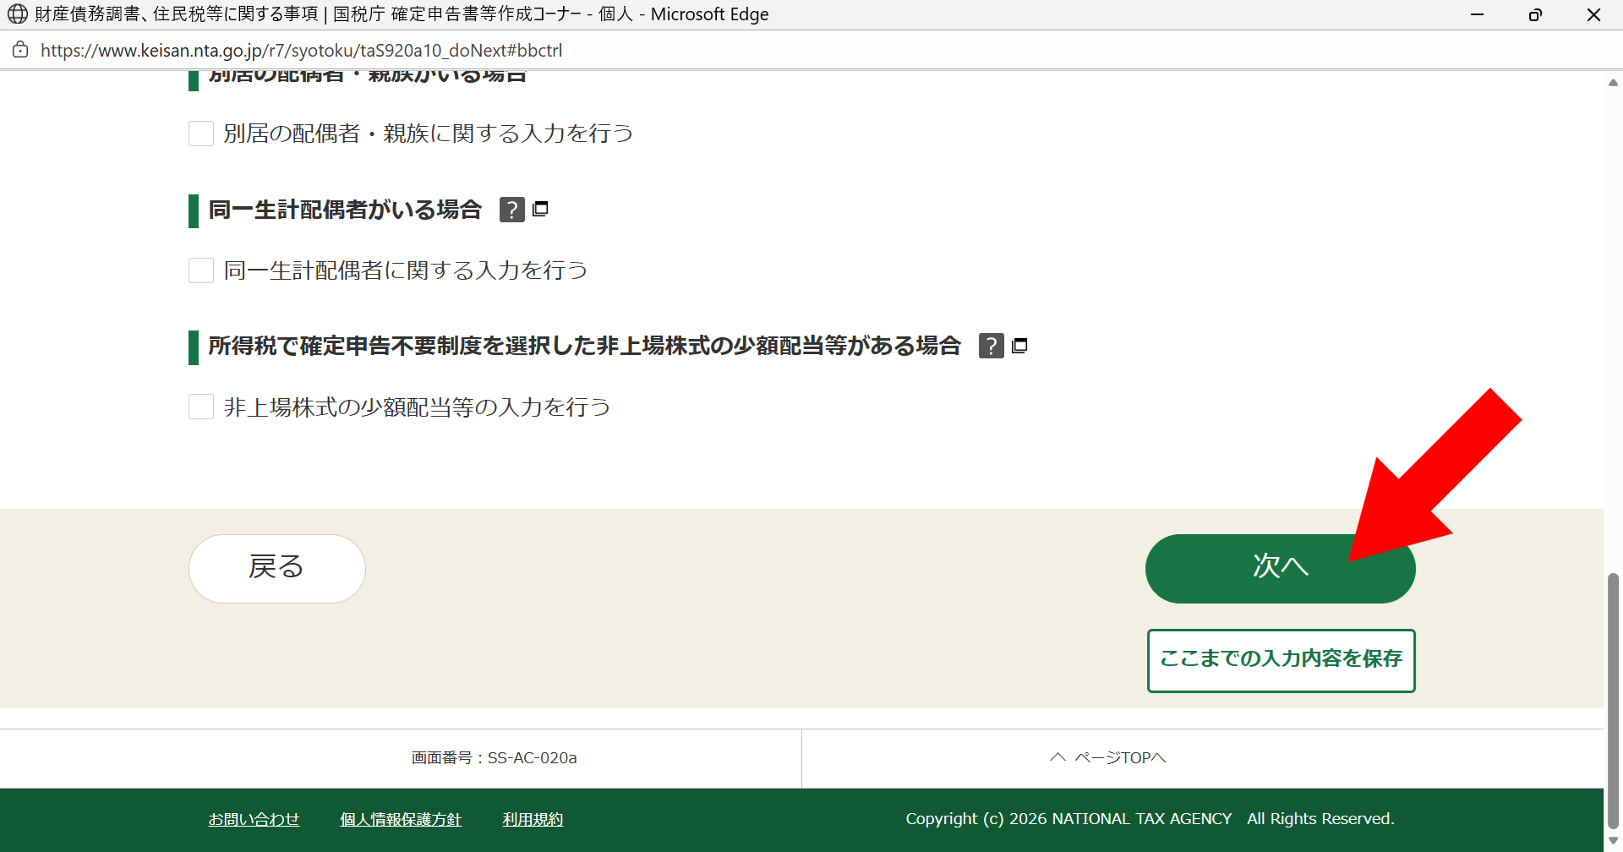Save progress with ここまでの入力内容を保存

click(1281, 660)
